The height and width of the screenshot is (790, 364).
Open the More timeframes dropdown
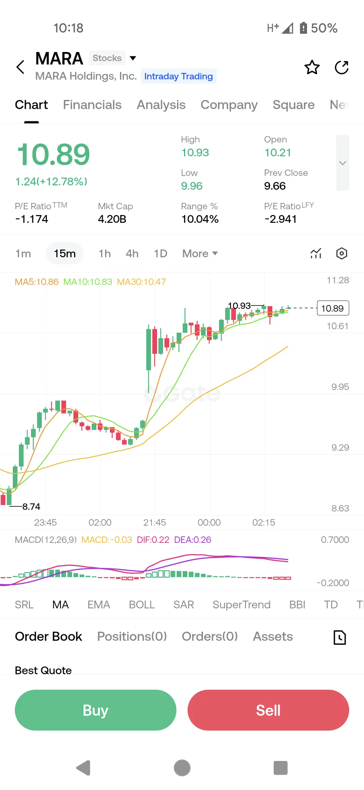click(200, 254)
